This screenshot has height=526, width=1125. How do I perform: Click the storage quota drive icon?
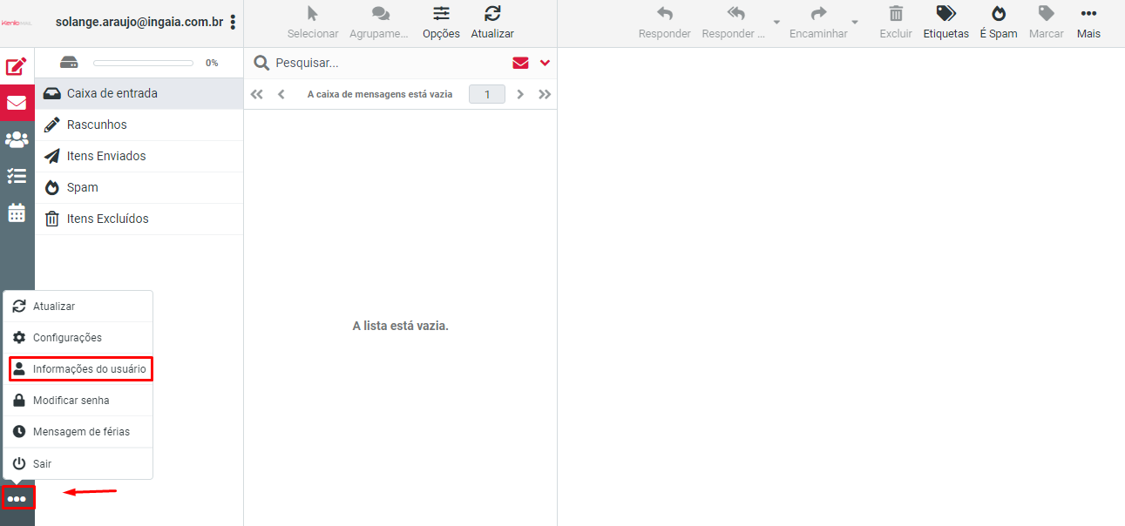click(x=69, y=63)
